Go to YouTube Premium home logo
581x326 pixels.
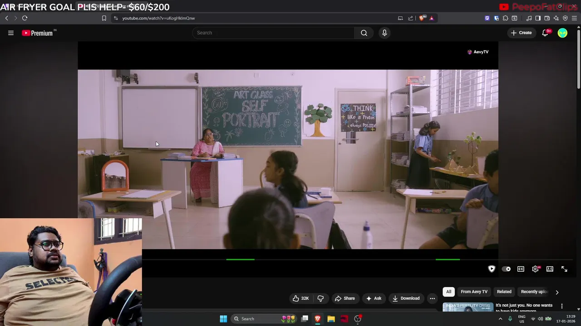click(x=39, y=33)
